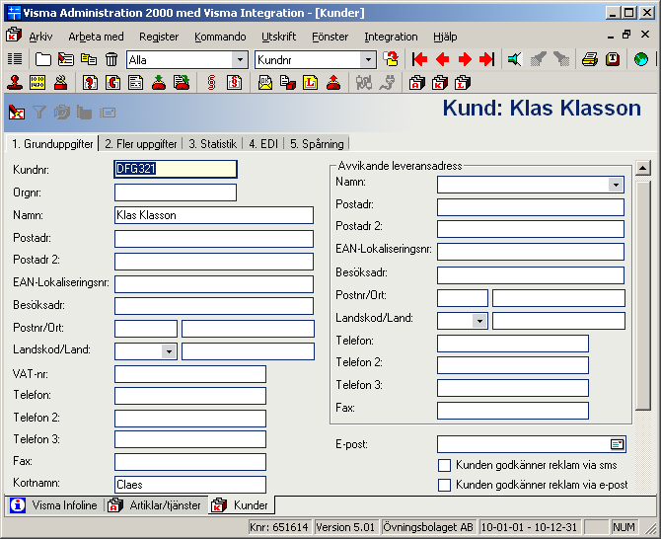Click status bar text Knr: 651614
This screenshot has height=539, width=661.
click(x=278, y=527)
